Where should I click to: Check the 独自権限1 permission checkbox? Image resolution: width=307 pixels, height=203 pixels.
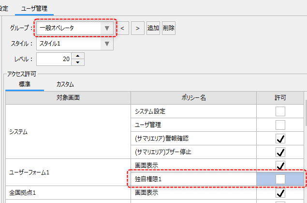pyautogui.click(x=280, y=179)
